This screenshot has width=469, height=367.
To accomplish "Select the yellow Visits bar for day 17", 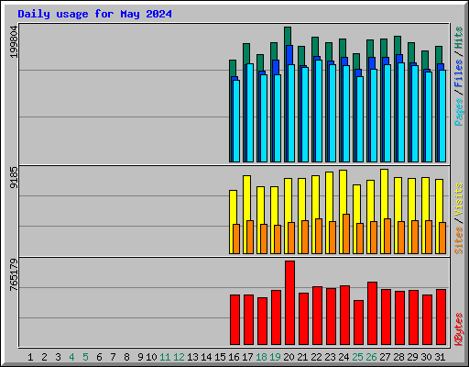I will (245, 197).
